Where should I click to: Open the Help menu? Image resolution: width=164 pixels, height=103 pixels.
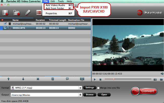pyautogui.click(x=69, y=1)
